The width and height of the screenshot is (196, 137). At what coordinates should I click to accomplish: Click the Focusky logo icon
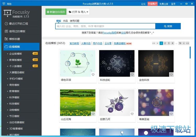pos(8,13)
